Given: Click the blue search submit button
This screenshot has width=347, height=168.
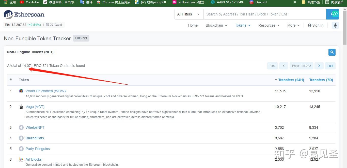Looking at the screenshot, I should [333, 14].
